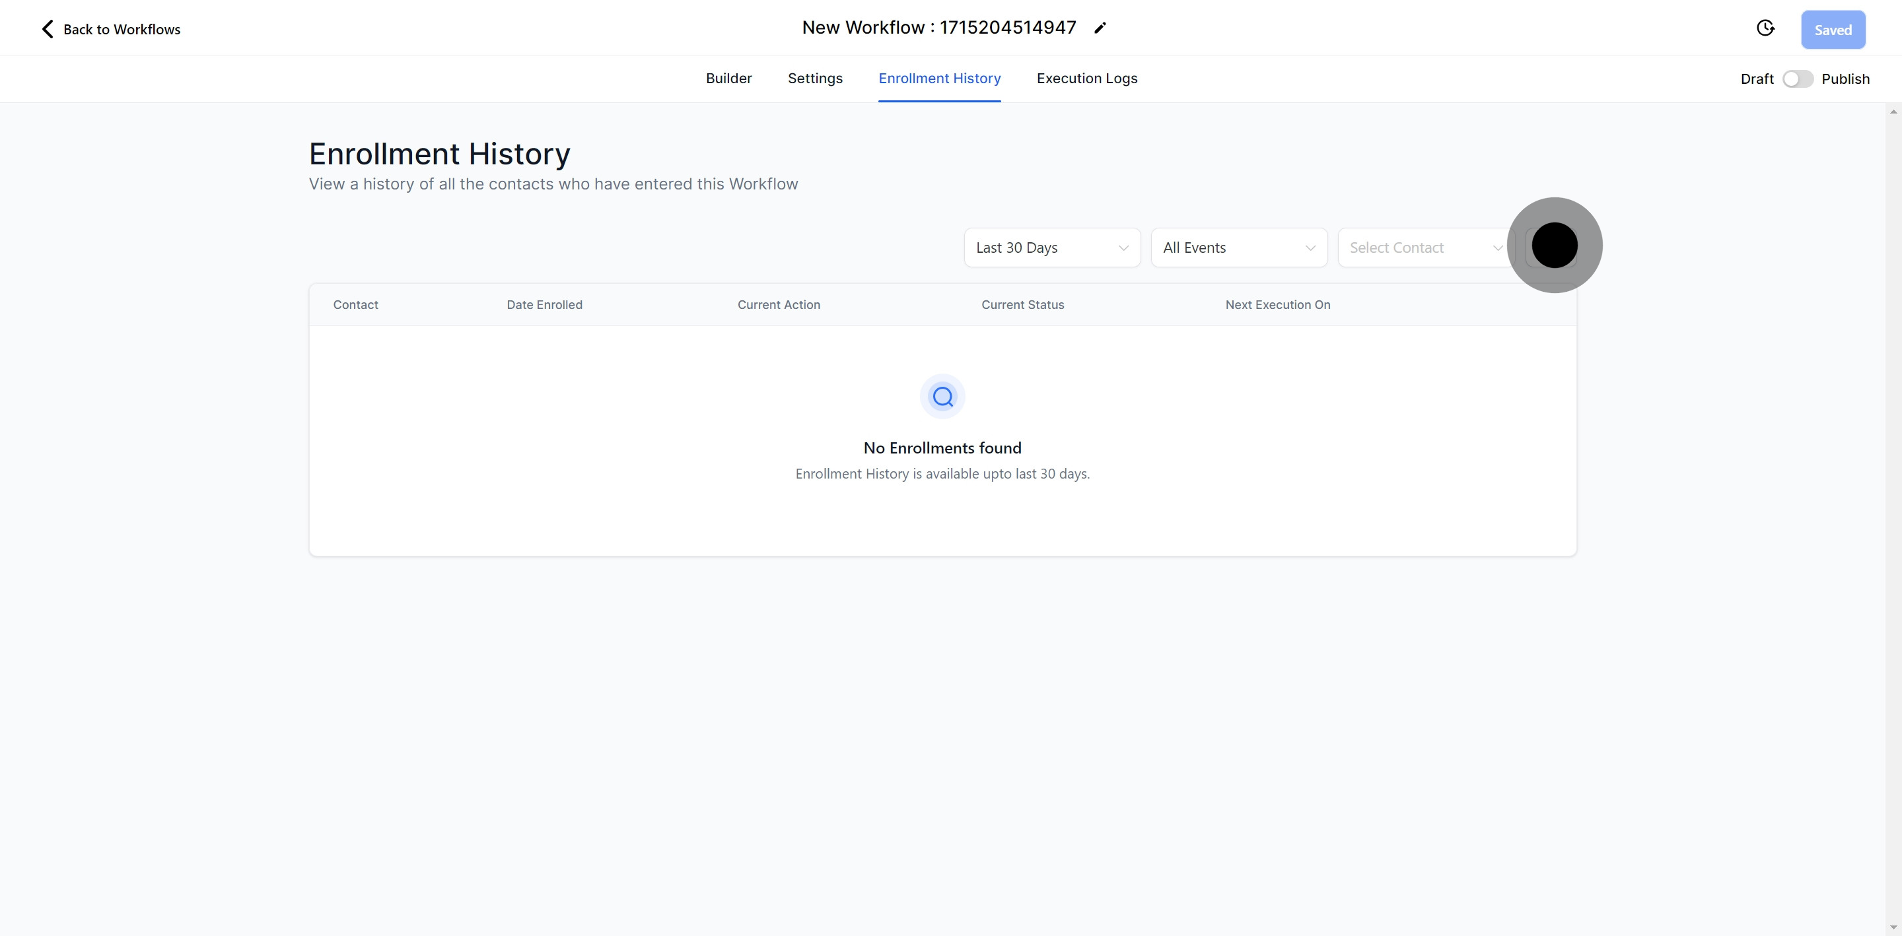
Task: Open the Settings tab
Action: 814,79
